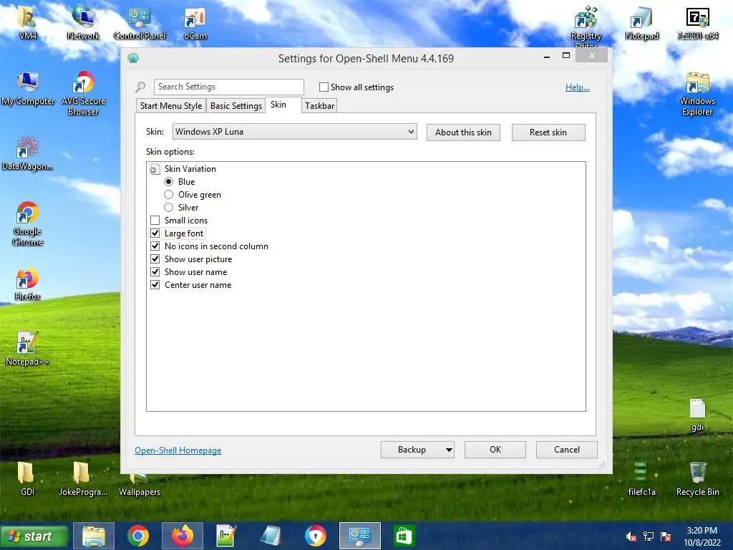This screenshot has height=550, width=733.
Task: Select the Blue skin variation
Action: coord(169,181)
